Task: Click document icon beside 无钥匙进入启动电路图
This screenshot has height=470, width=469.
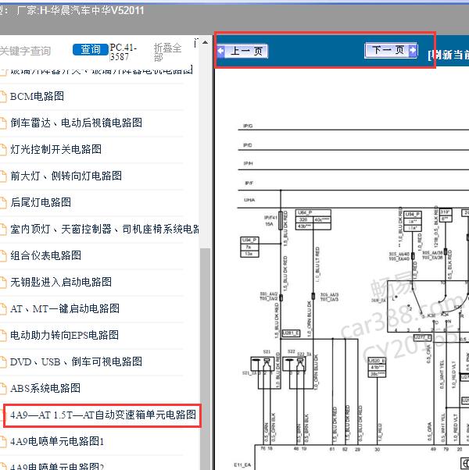Action: click(x=3, y=283)
